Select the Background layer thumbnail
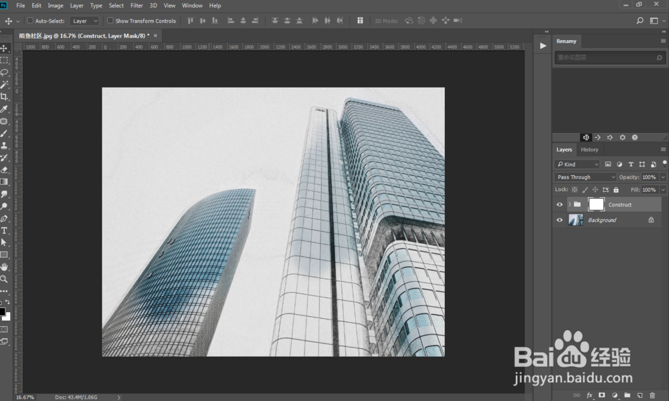 575,220
